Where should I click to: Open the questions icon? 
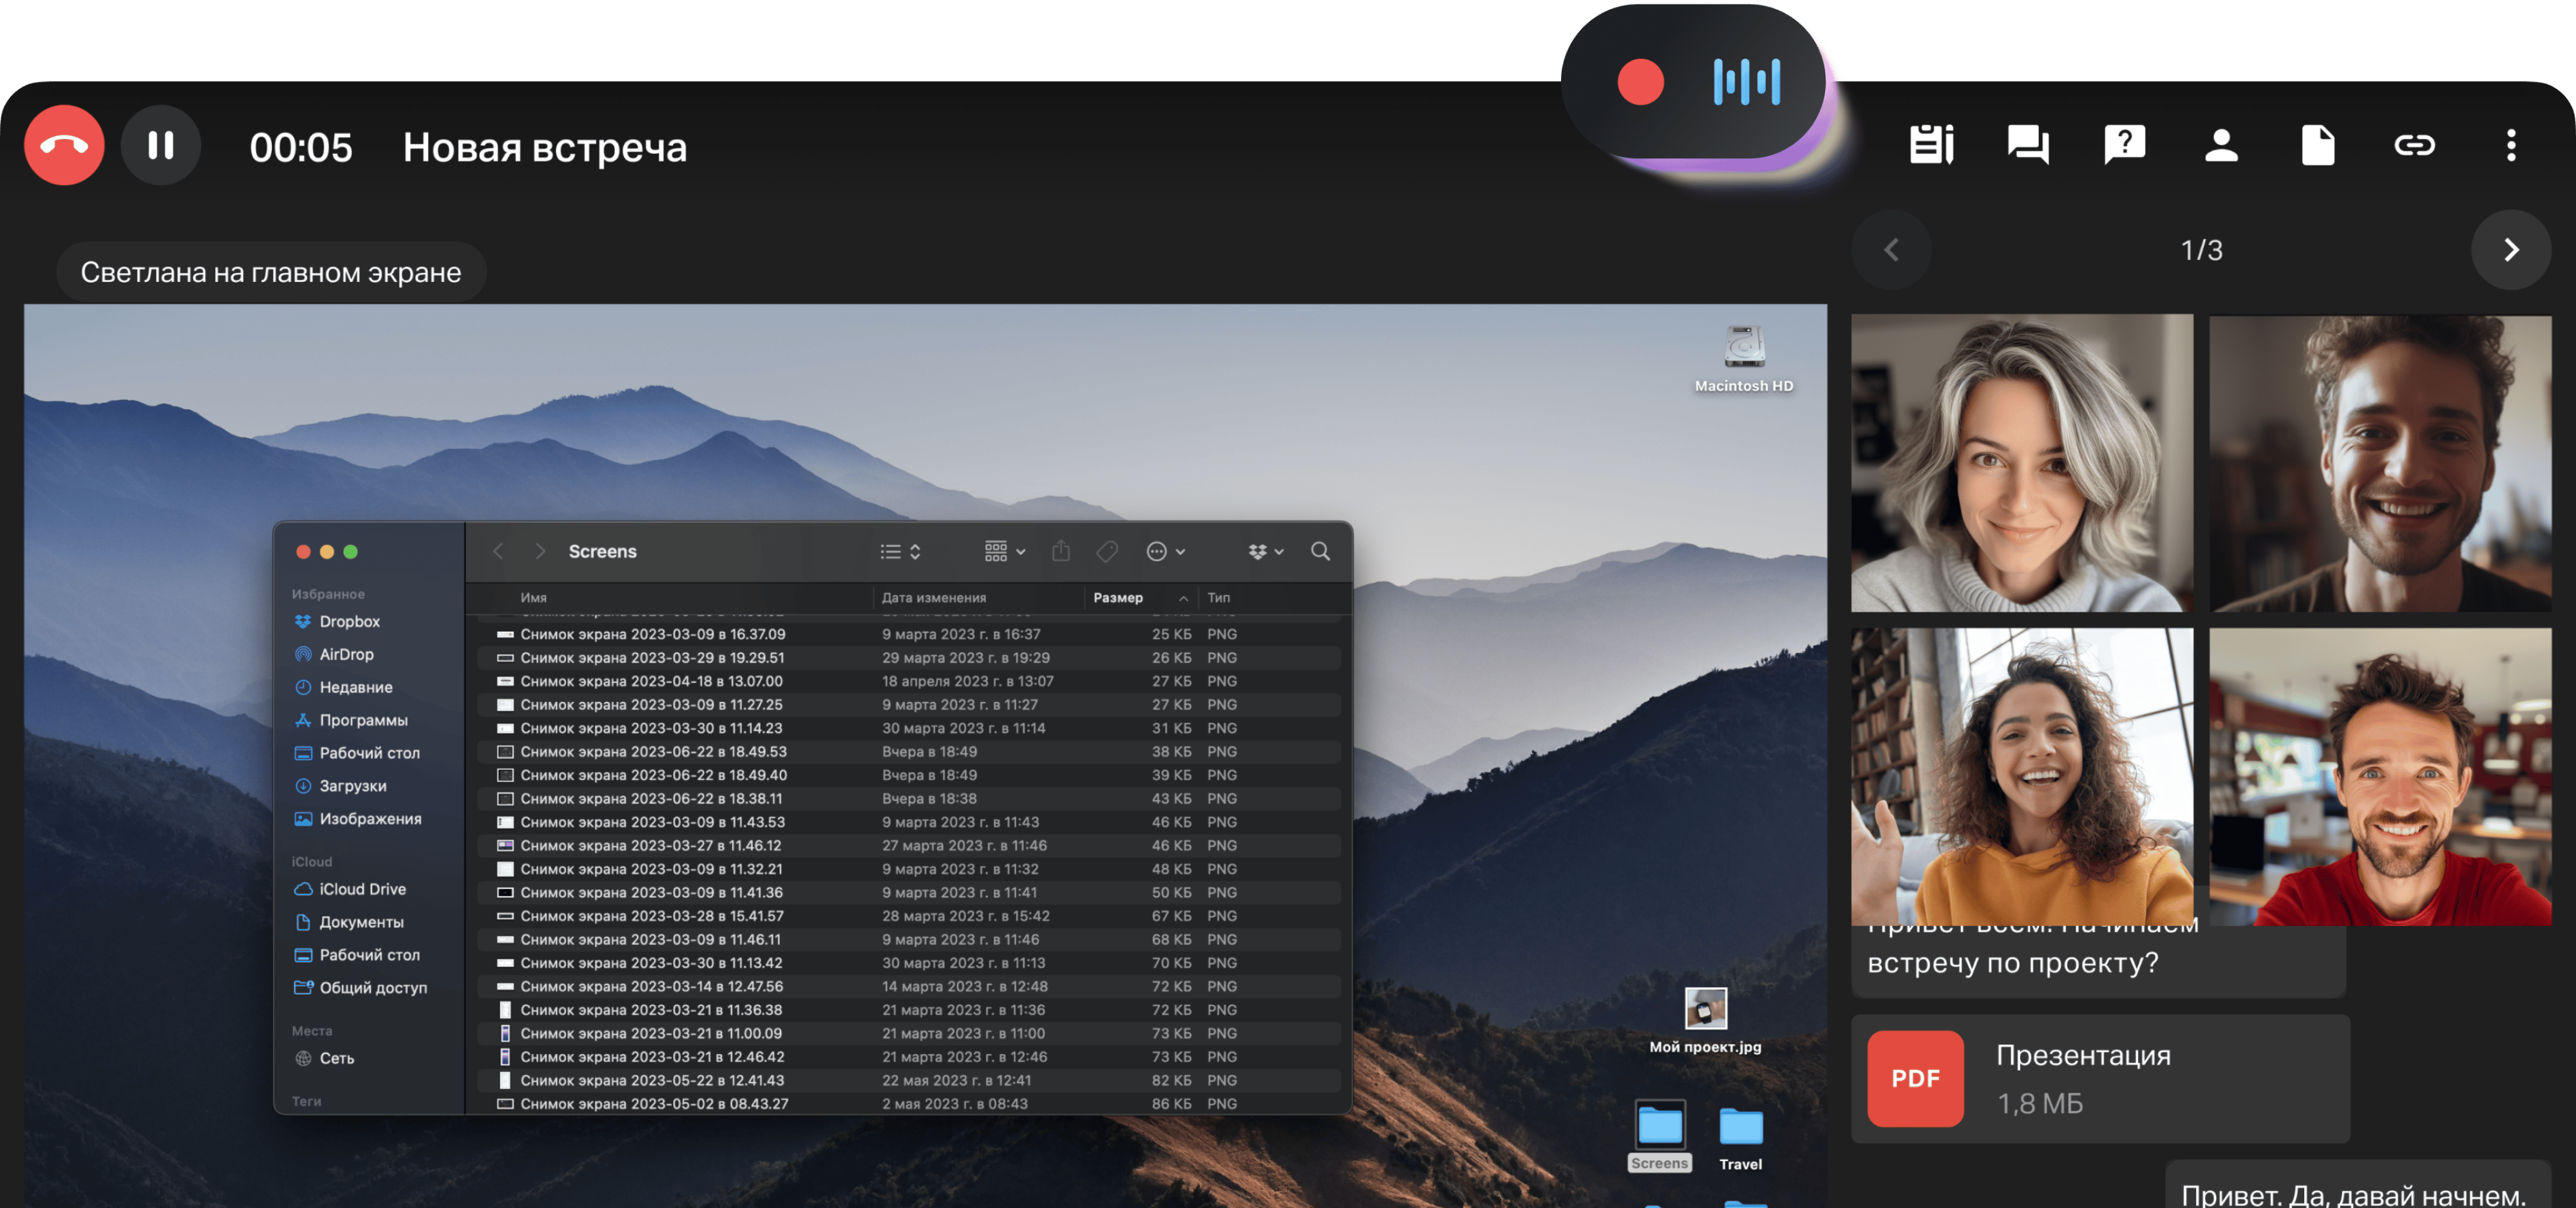pos(2124,146)
